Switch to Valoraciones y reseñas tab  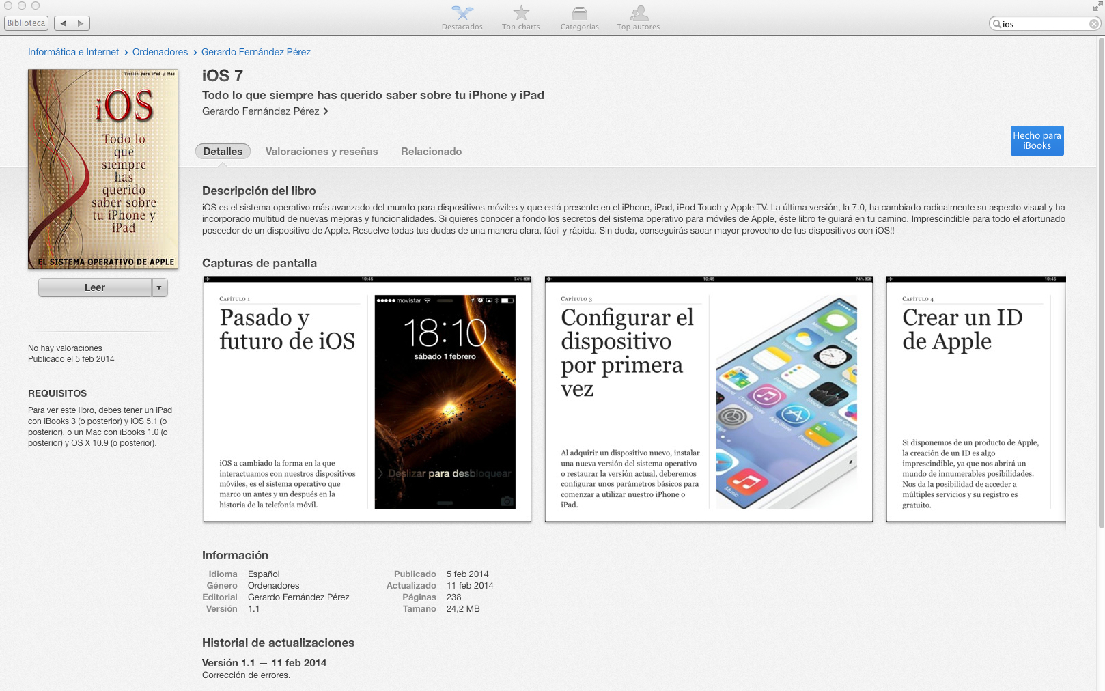(322, 152)
